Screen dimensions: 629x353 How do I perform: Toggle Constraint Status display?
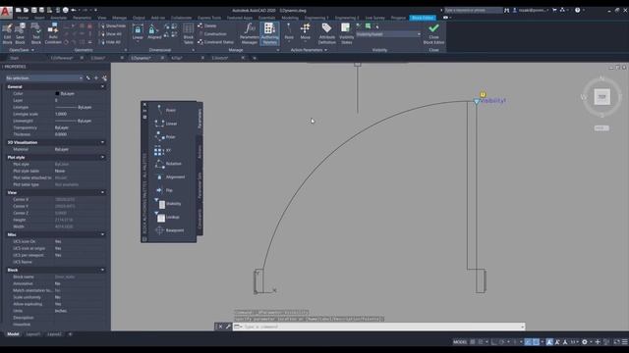coord(215,42)
